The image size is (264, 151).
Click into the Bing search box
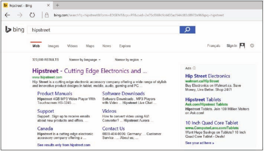[103, 30]
